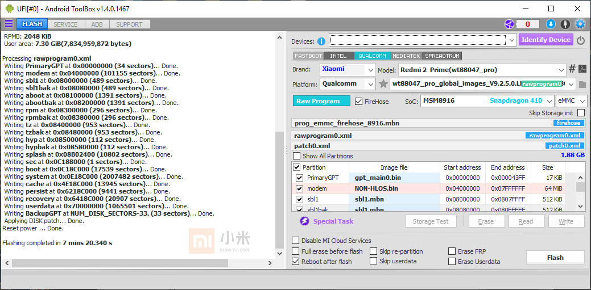
Task: Click the hash symbol beside Model
Action: click(x=572, y=69)
